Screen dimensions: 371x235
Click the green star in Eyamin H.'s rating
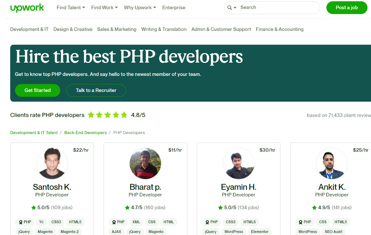click(x=220, y=208)
